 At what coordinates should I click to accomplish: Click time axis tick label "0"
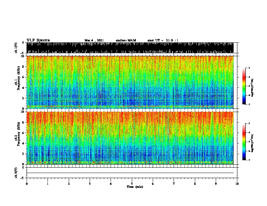[x=27, y=184]
